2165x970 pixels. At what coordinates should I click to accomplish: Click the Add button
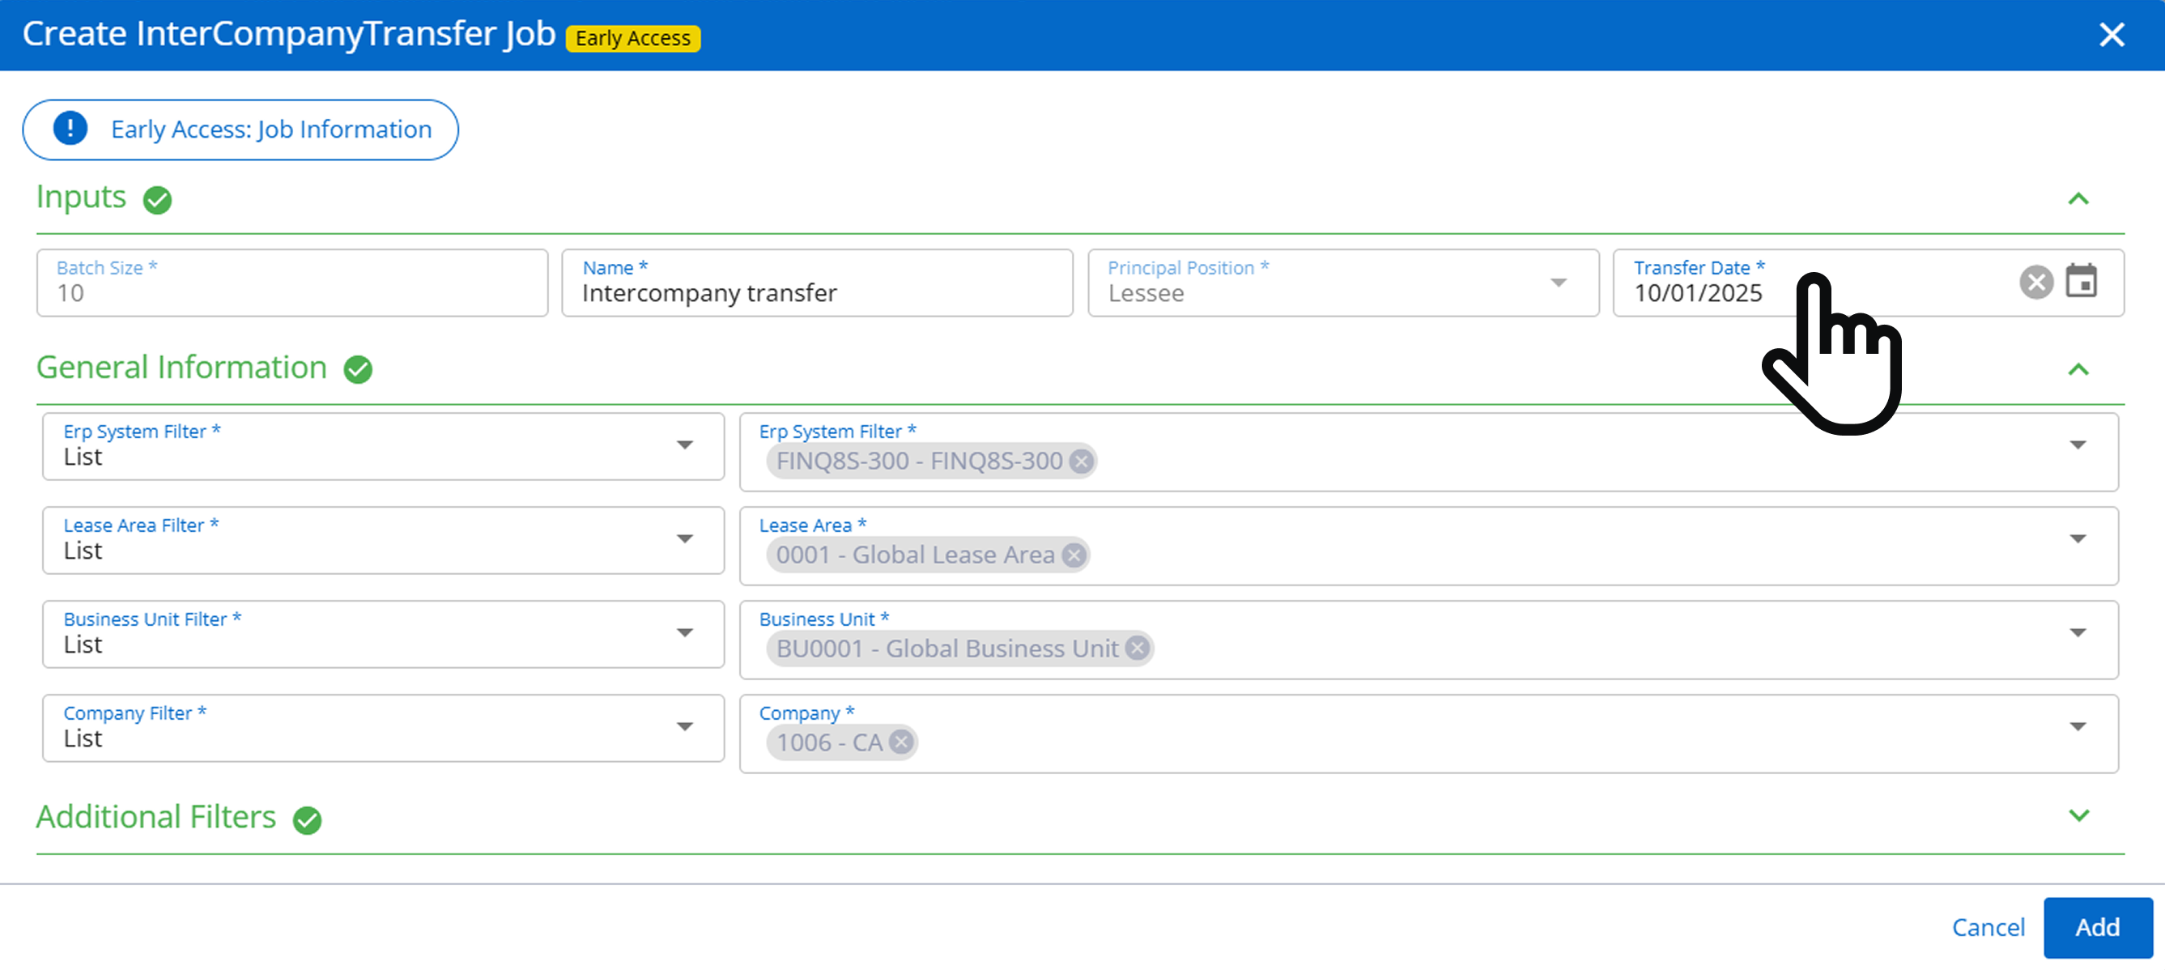(x=2097, y=926)
